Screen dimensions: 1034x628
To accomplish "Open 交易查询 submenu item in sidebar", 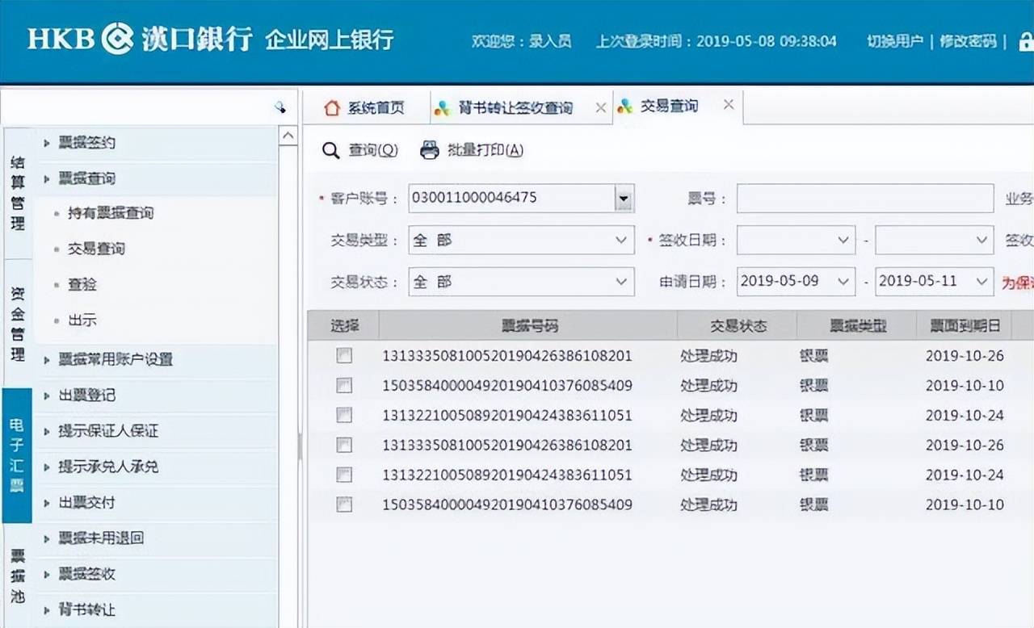I will (96, 249).
